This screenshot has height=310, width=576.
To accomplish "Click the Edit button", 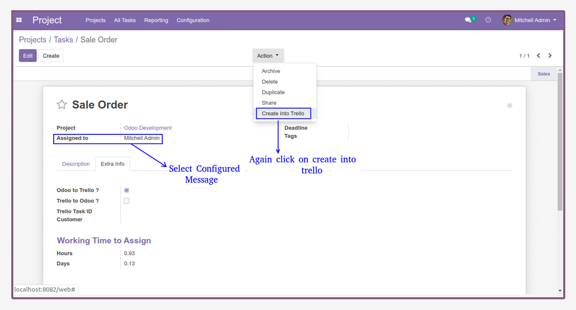I will (28, 56).
